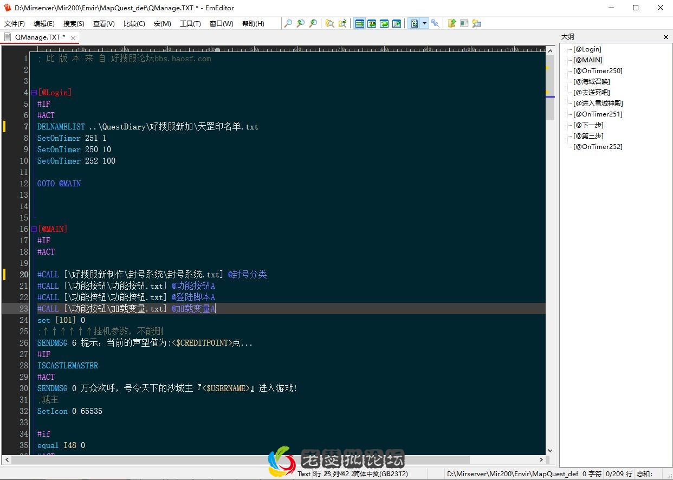Jump to [@OnTimer251] in outline
Viewport: 673px width, 480px height.
(x=598, y=114)
